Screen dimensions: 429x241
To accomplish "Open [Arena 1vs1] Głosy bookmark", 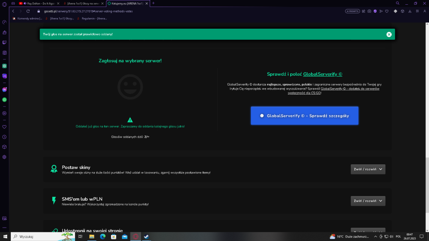I will coord(60,18).
